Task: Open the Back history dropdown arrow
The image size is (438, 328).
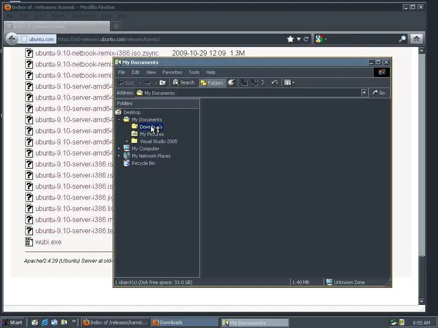Action: point(140,83)
